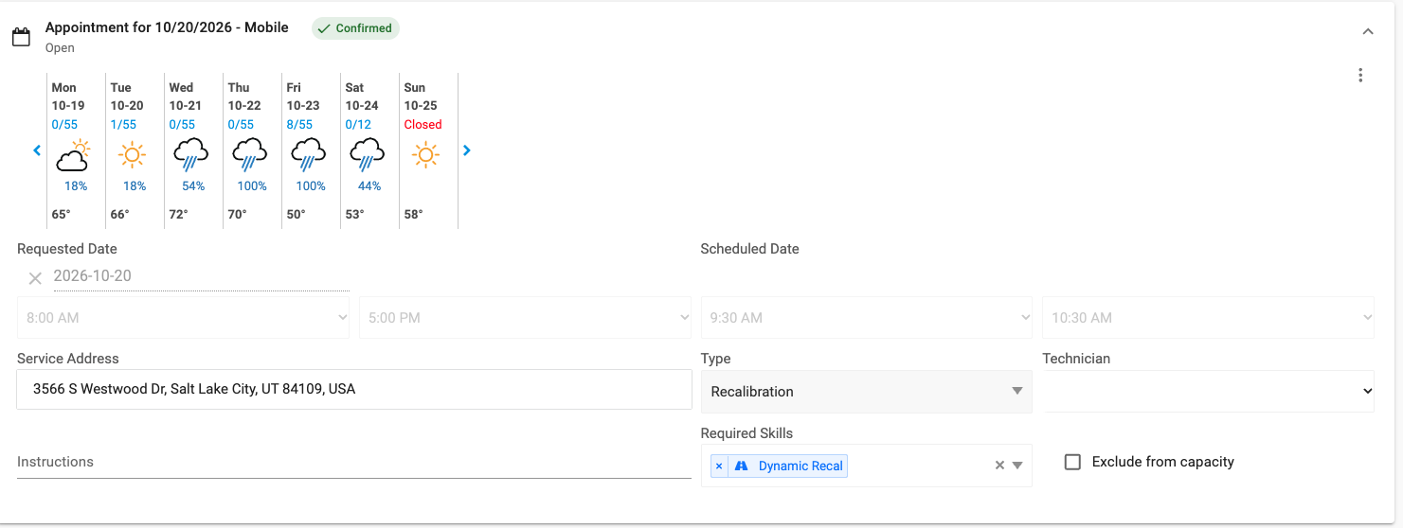Click the calendar icon beside appointment title

point(21,37)
